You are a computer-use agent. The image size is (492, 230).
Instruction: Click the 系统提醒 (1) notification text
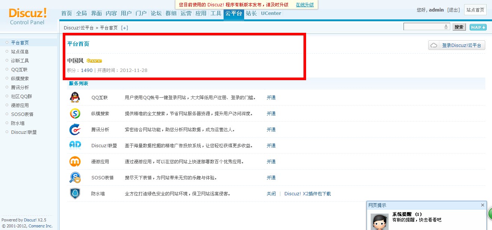(x=407, y=214)
